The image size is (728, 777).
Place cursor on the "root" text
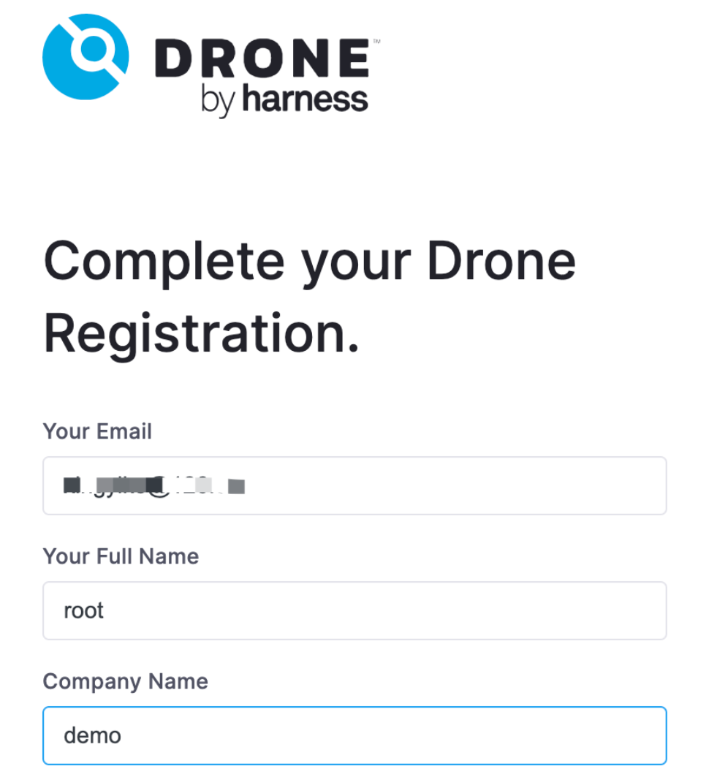pyautogui.click(x=83, y=610)
